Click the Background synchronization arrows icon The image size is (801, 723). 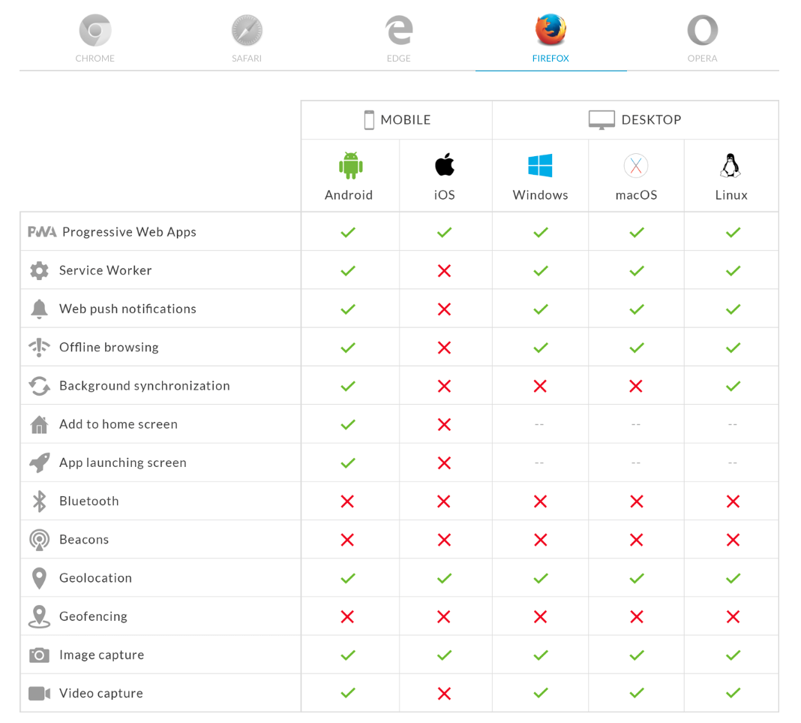point(39,386)
